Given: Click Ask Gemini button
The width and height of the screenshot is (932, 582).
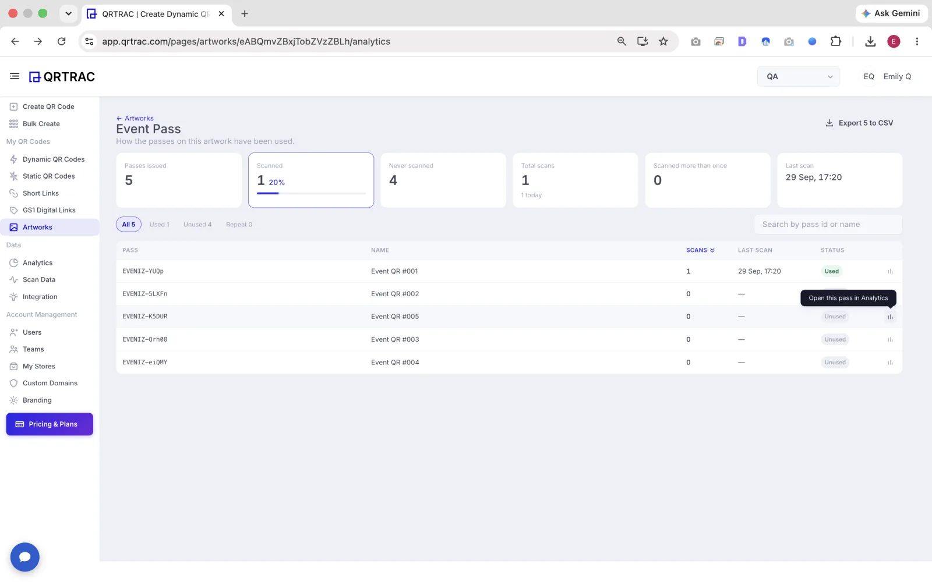Looking at the screenshot, I should pos(891,13).
